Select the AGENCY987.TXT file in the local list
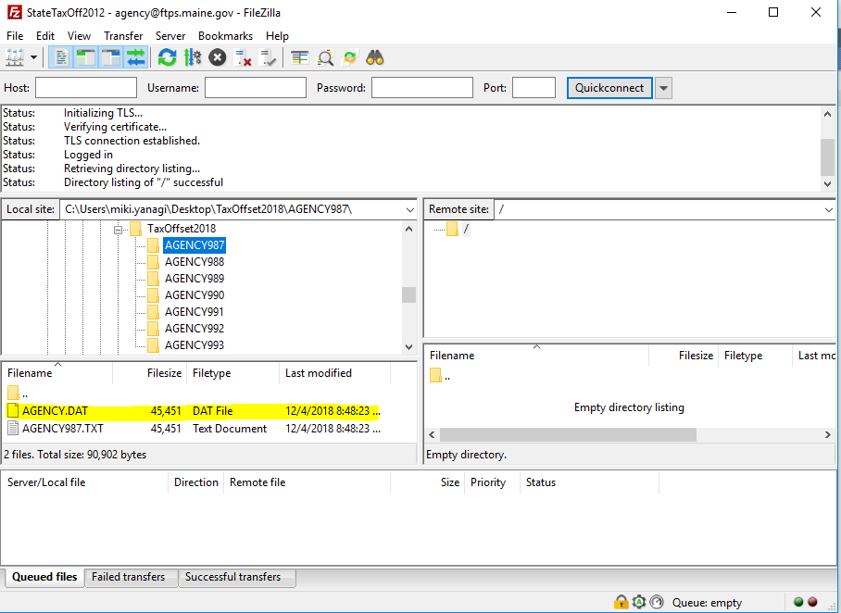The image size is (841, 613). click(193, 429)
